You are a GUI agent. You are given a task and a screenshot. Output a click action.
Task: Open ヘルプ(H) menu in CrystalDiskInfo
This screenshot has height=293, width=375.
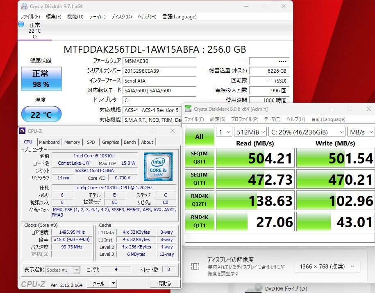147,17
